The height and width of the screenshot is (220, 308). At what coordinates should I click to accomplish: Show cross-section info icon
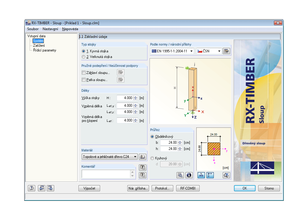pyautogui.click(x=189, y=175)
